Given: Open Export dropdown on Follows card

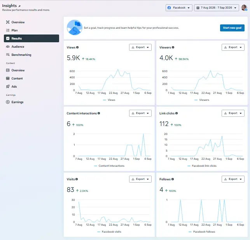Looking at the screenshot, I should 233,179.
